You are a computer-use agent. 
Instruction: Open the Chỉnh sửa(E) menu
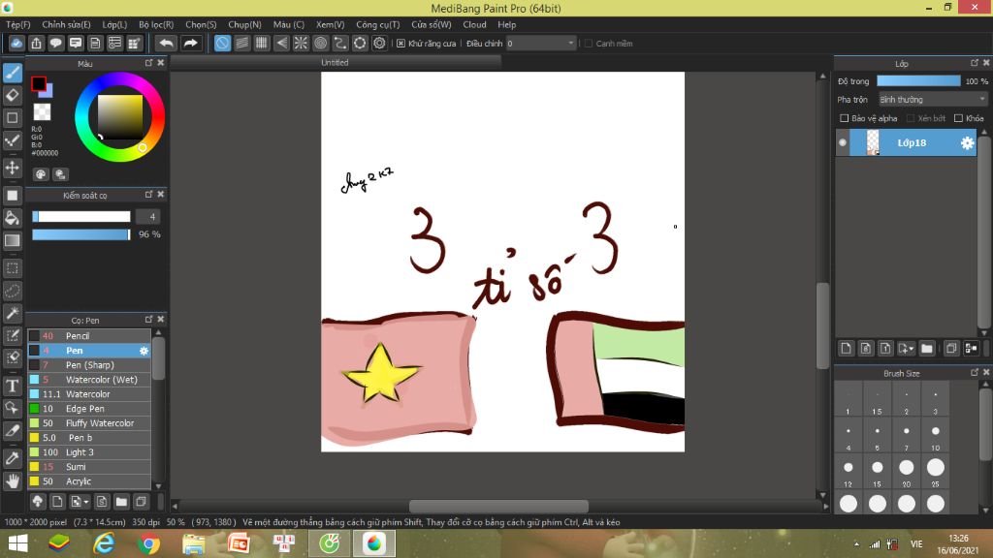67,24
